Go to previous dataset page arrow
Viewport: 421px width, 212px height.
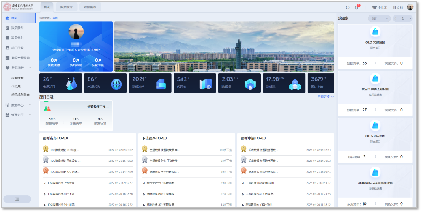[x=395, y=19]
